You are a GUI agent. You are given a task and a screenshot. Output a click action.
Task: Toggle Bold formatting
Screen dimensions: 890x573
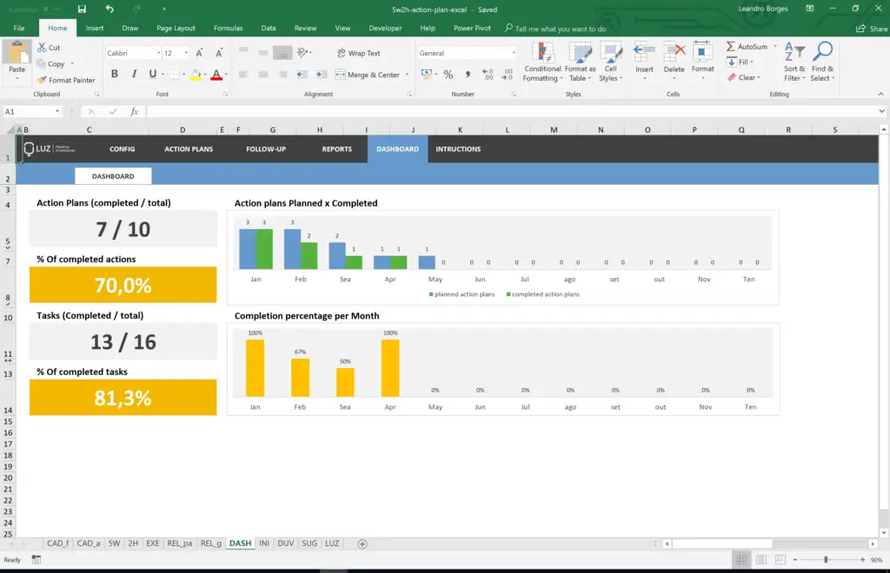[x=115, y=74]
